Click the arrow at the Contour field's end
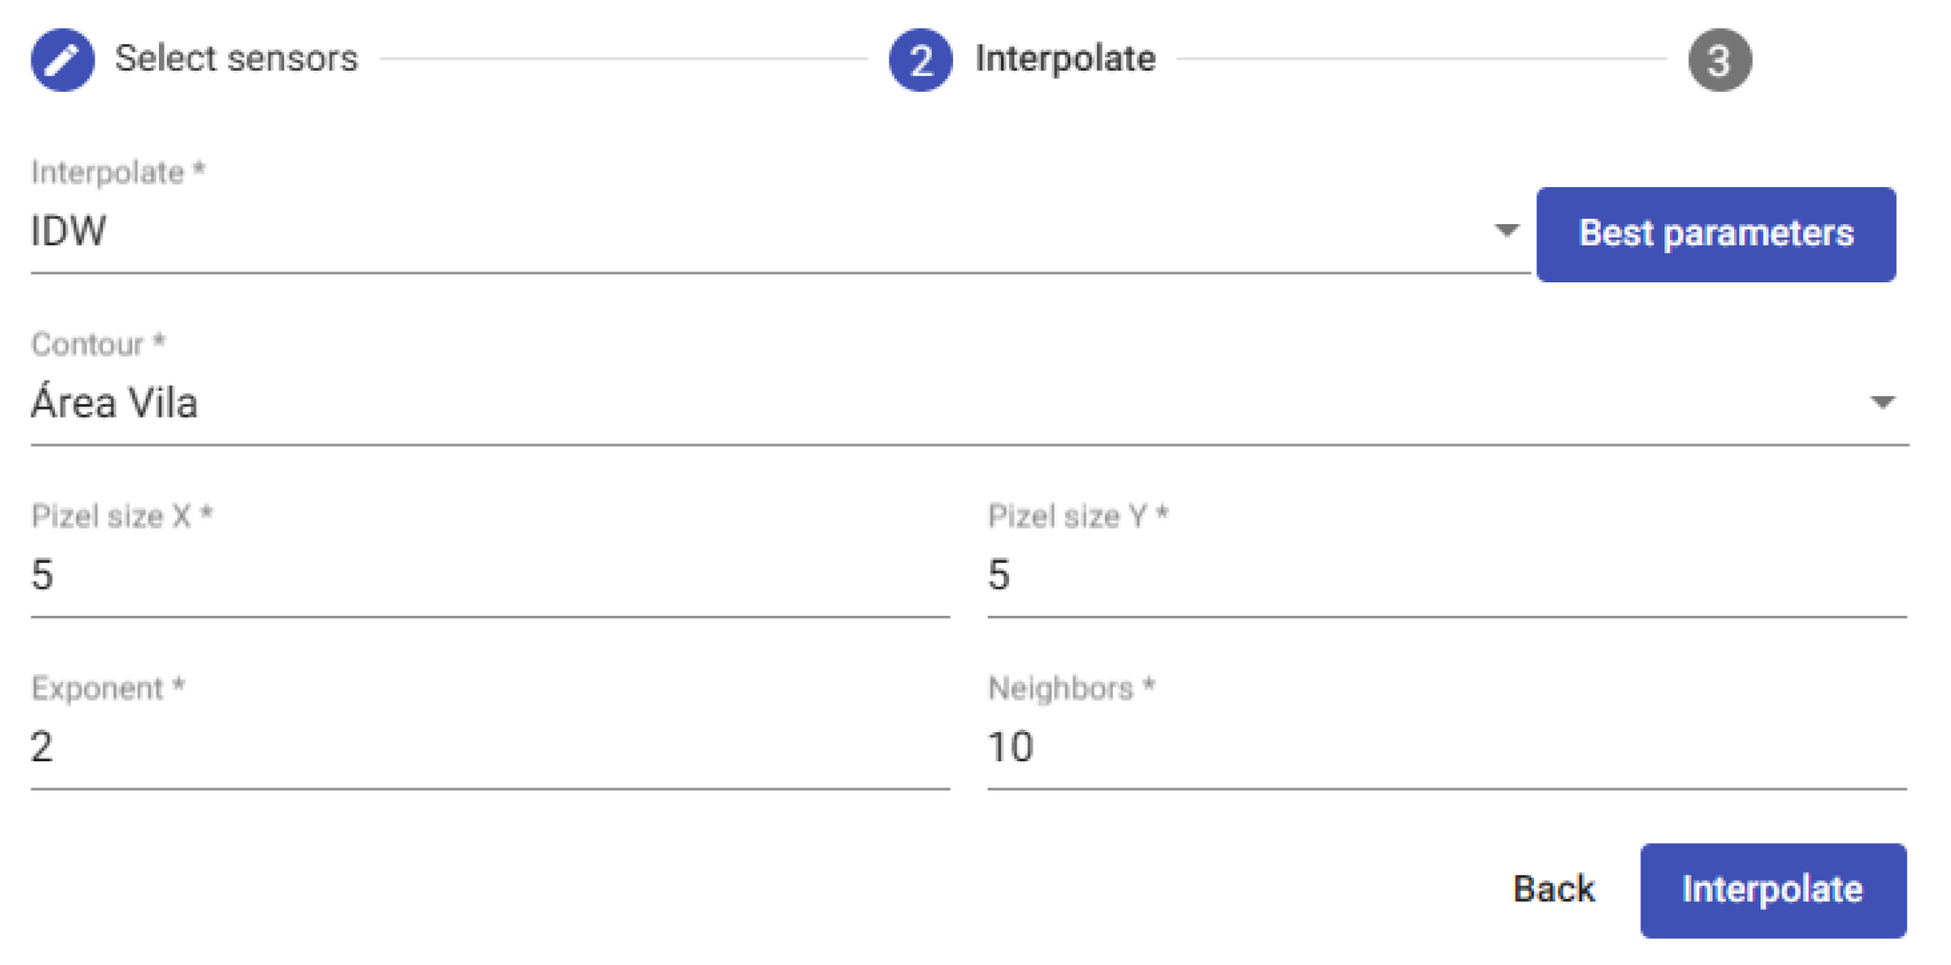Screen dimensions: 1951x965 click(x=1882, y=403)
